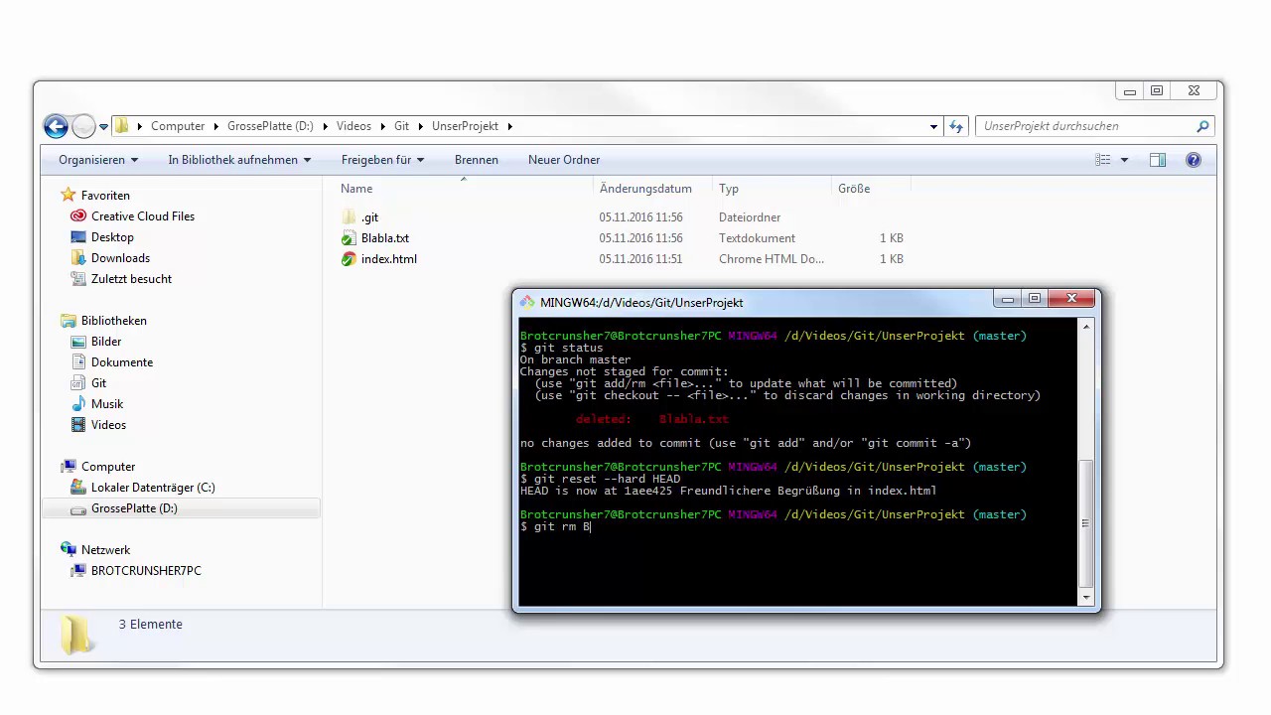
Task: Select the index.html Chrome file icon
Action: [349, 259]
